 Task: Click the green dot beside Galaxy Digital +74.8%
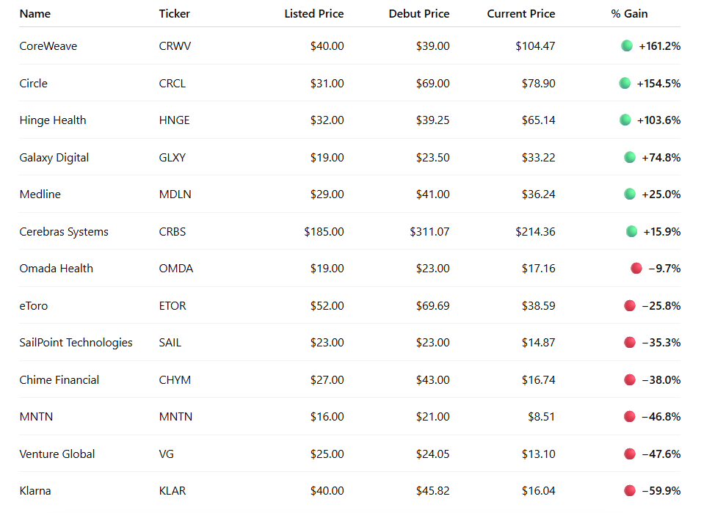[x=630, y=157]
